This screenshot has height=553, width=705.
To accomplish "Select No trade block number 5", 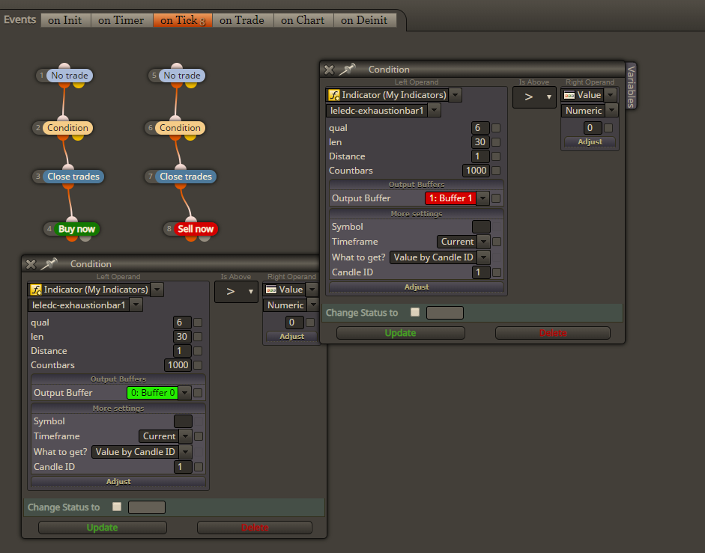I will tap(181, 76).
